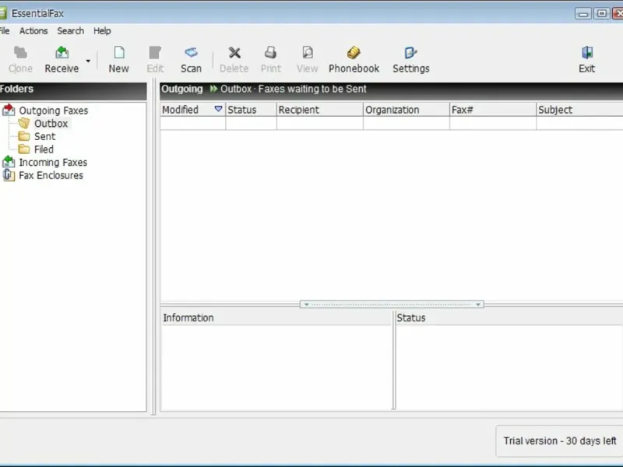Select Incoming Faxes in folder tree
623x467 pixels.
coord(53,163)
